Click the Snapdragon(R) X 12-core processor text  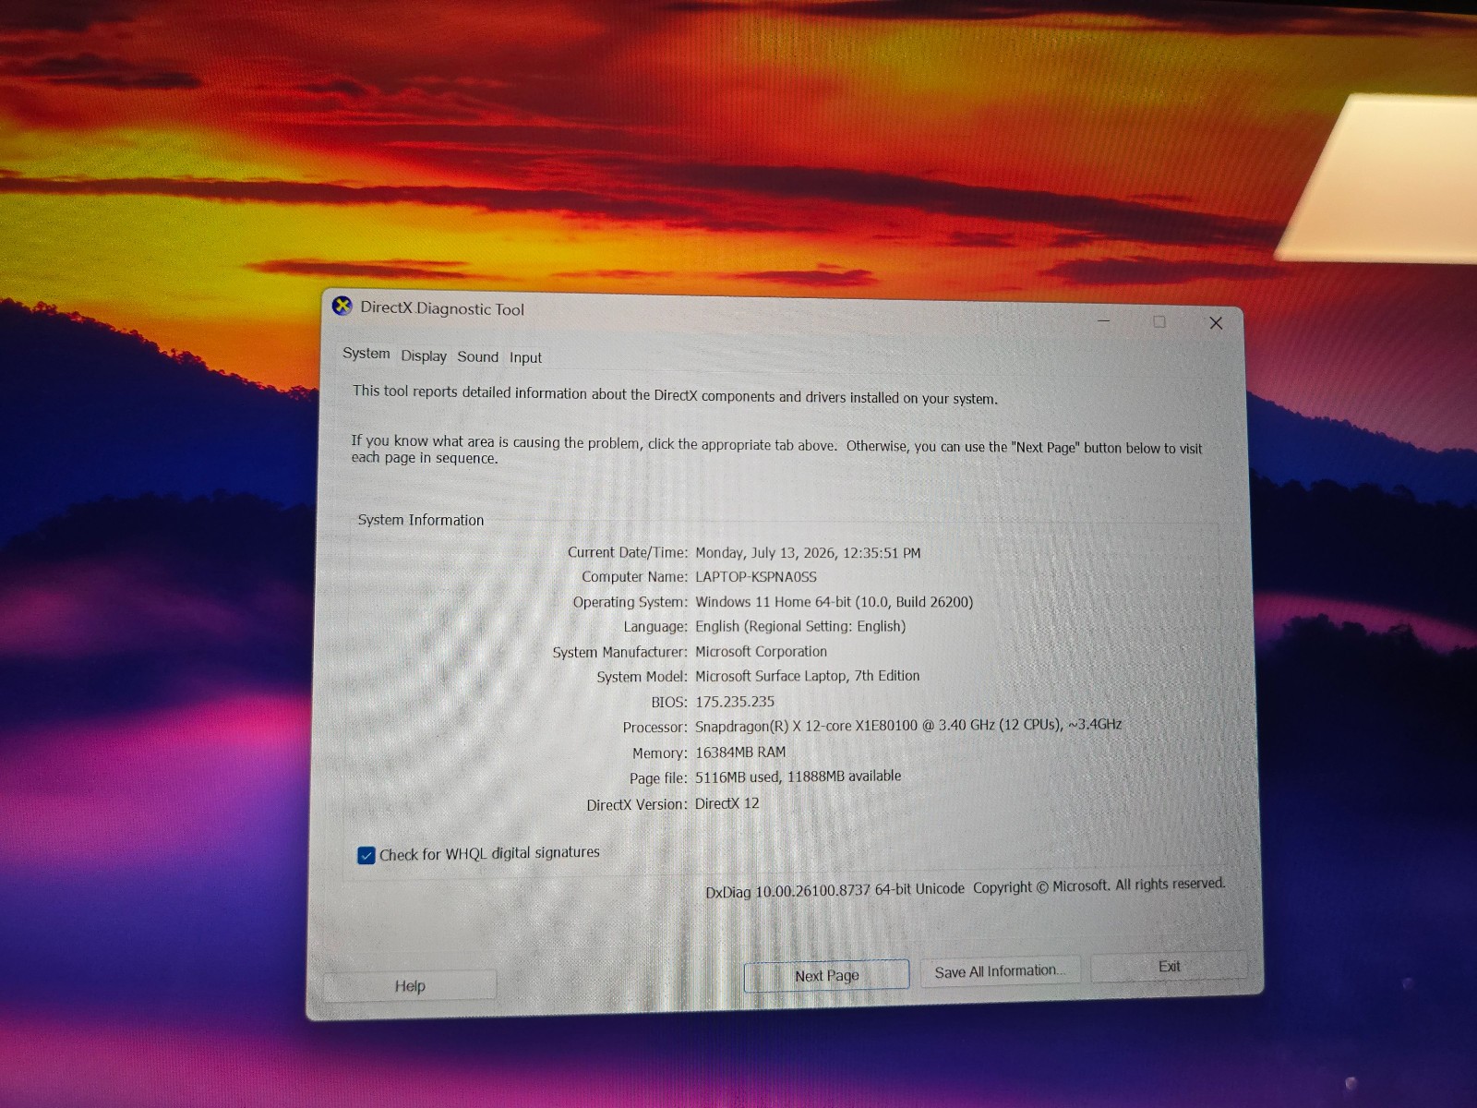coord(908,726)
